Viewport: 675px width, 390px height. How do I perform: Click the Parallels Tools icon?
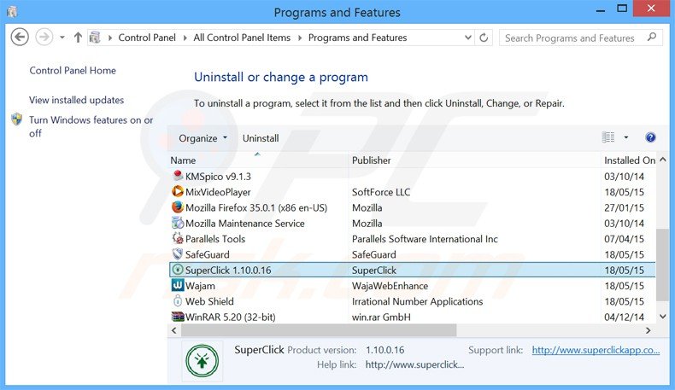coord(178,238)
